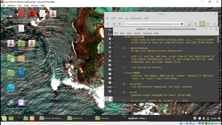222x125 pixels.
Task: Select Downloads arrow icon in sidebar
Action: (x=110, y=56)
